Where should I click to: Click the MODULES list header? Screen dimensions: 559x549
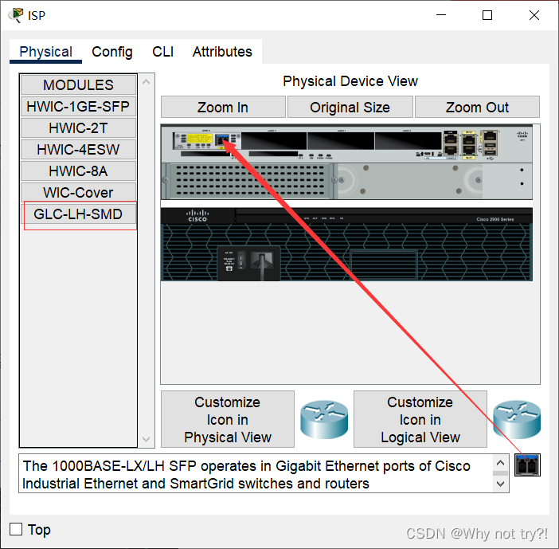(x=78, y=85)
